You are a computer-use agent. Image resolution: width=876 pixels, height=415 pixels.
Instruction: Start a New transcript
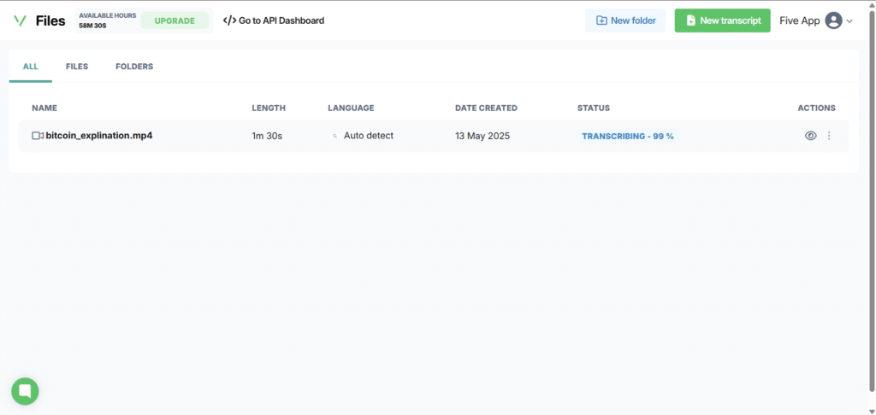click(x=723, y=20)
